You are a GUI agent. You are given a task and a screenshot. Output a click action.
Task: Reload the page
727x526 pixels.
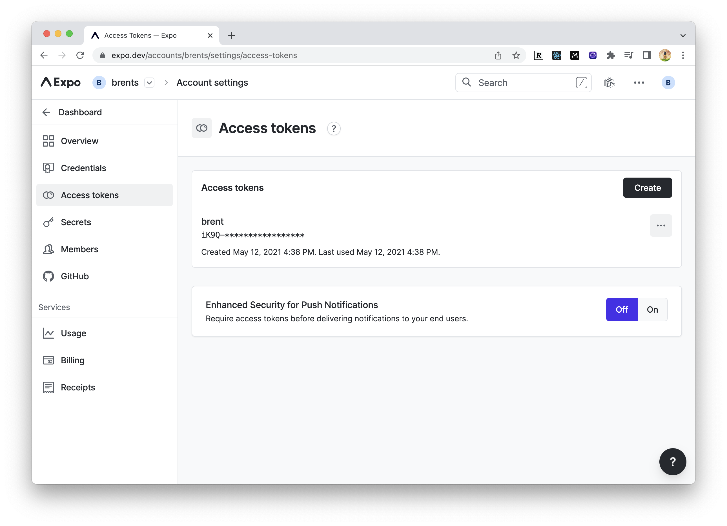tap(80, 55)
